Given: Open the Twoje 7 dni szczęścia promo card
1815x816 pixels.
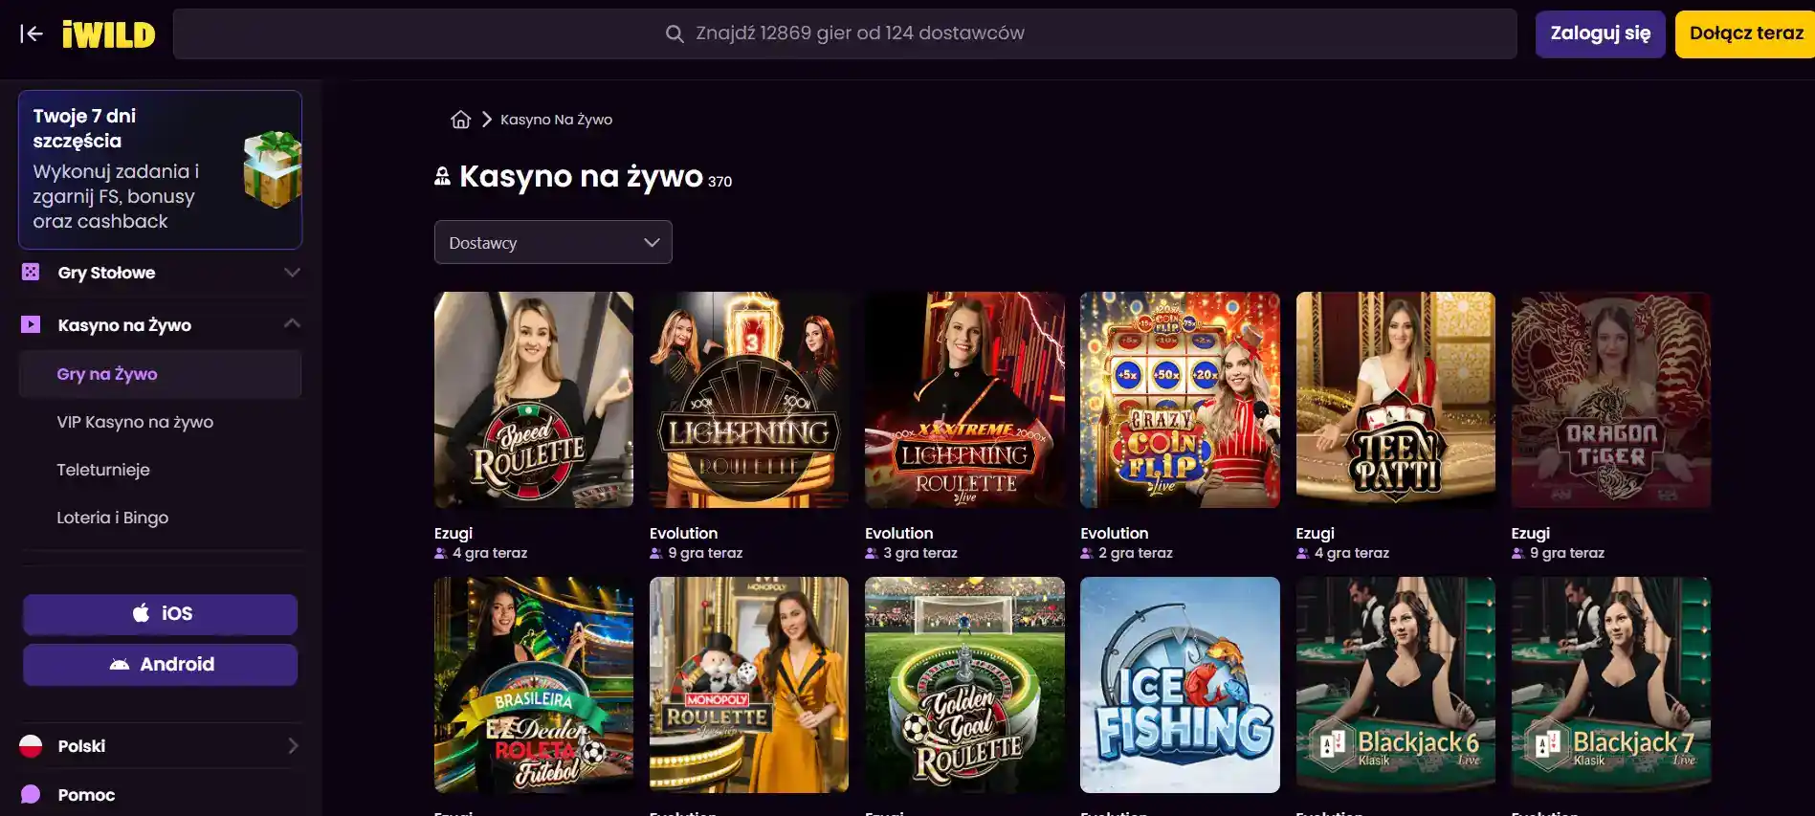Looking at the screenshot, I should [x=161, y=169].
